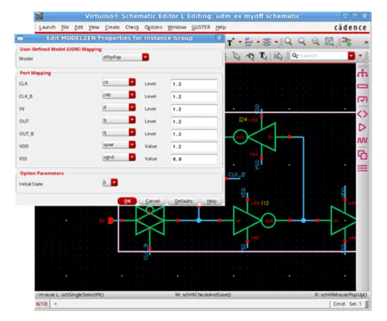Click the property select pointer icon
Image resolution: width=387 pixels, height=321 pixels.
pos(278,56)
